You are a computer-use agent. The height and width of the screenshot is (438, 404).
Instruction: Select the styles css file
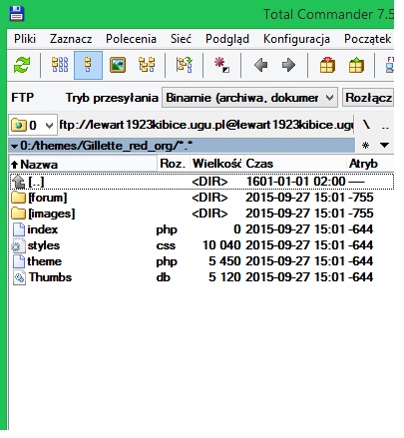click(x=202, y=245)
